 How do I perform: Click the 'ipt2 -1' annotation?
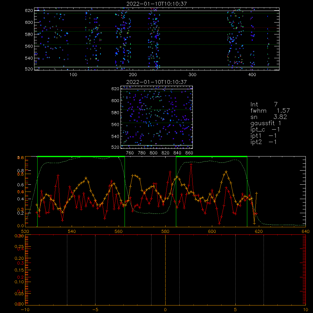264,142
